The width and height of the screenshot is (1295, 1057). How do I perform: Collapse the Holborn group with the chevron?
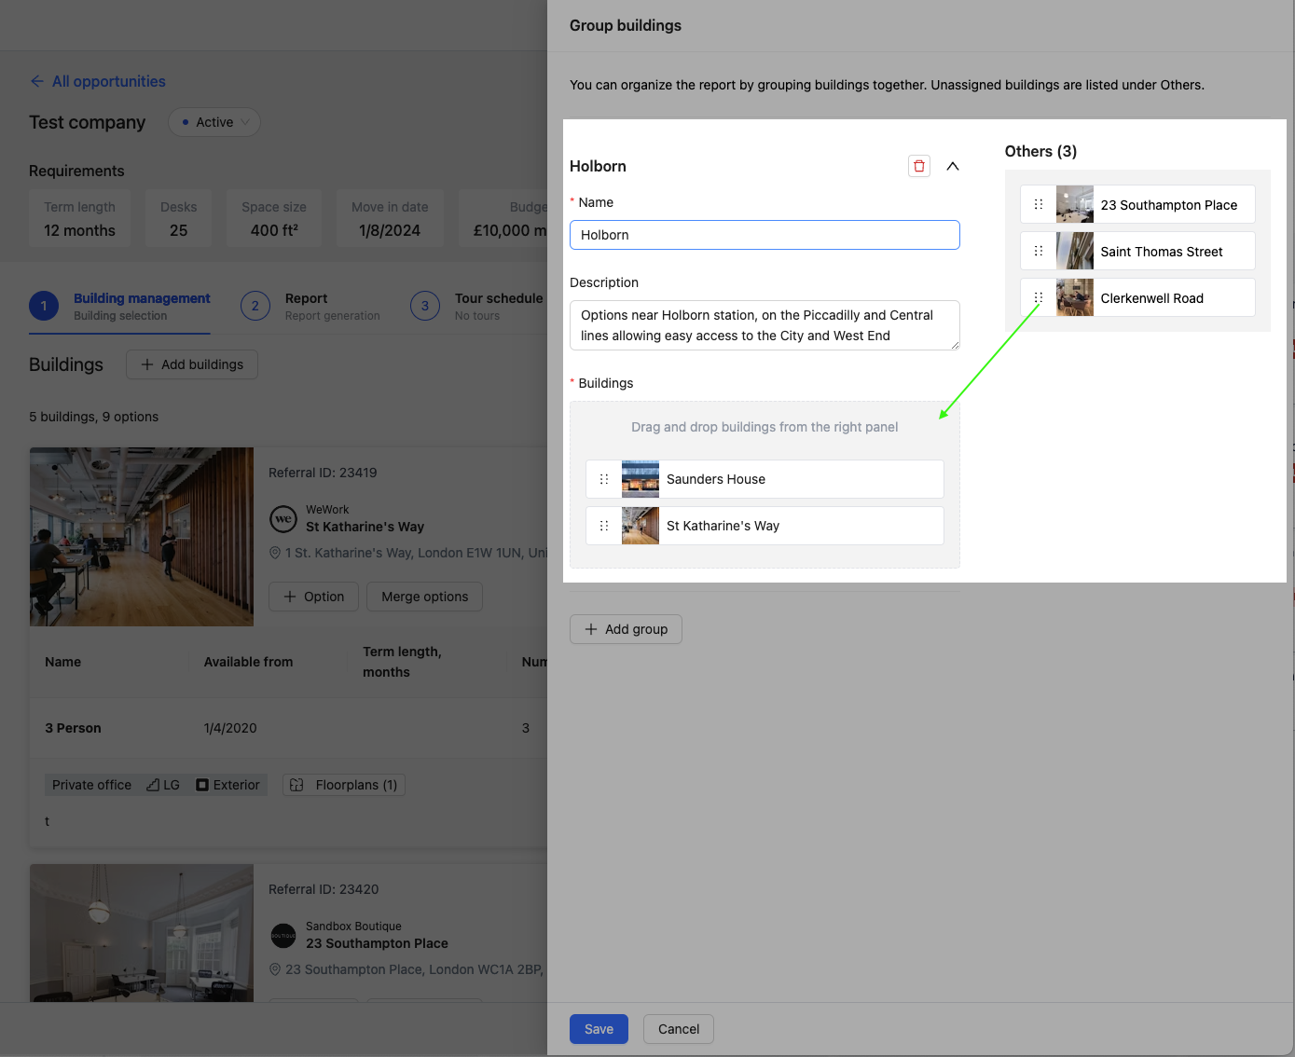(x=953, y=165)
